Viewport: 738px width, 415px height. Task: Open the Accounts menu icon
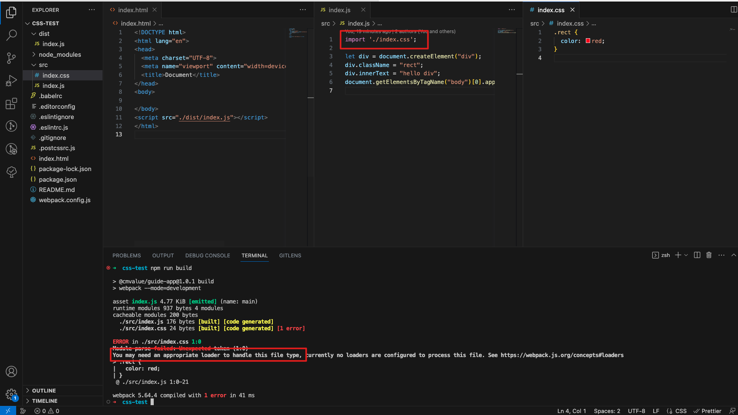tap(11, 371)
